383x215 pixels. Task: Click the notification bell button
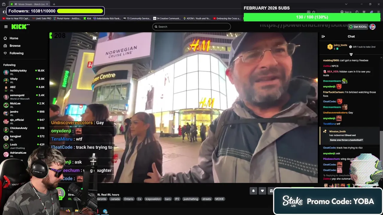coord(253,191)
